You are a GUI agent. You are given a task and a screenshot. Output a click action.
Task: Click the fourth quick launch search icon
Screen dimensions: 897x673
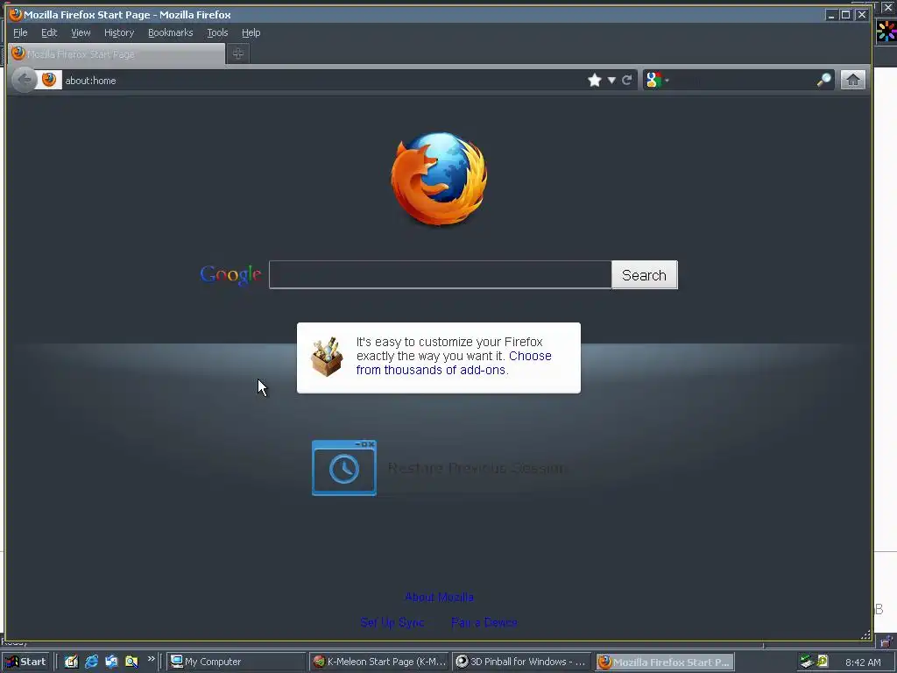coord(131,662)
